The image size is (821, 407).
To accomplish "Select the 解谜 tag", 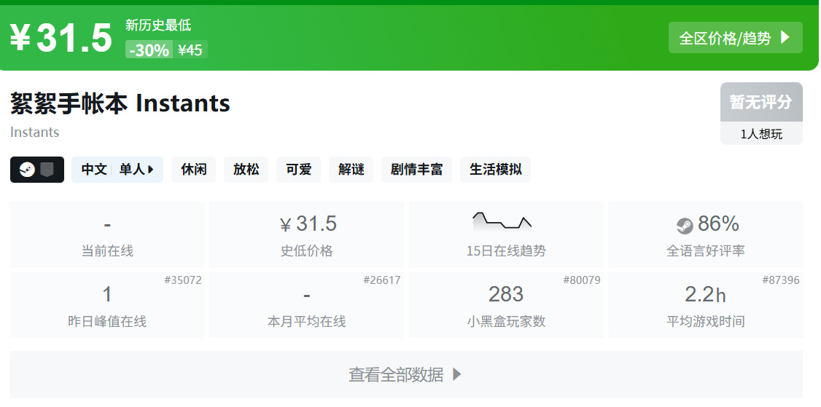I will (x=351, y=170).
